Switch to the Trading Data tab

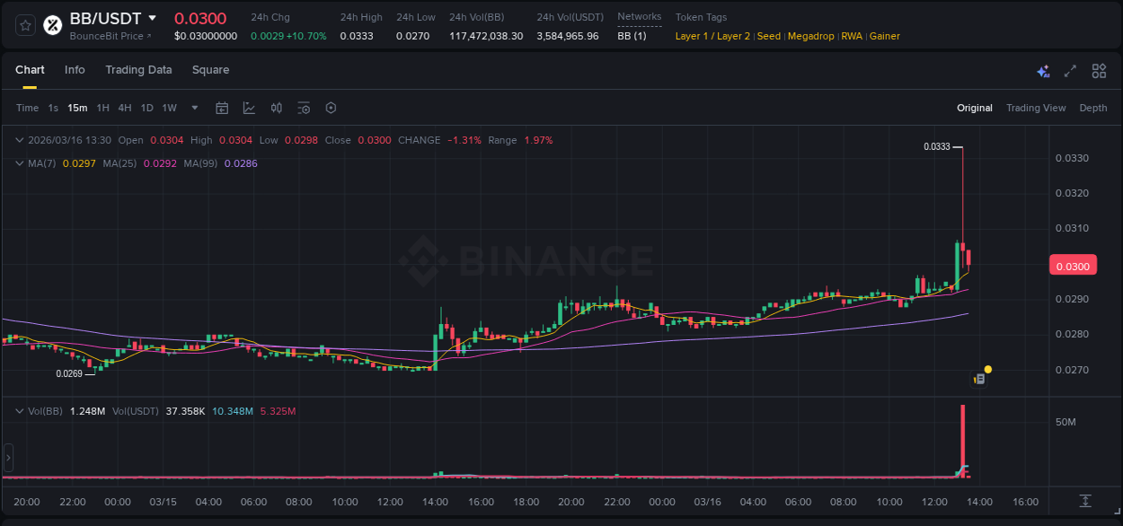click(138, 70)
